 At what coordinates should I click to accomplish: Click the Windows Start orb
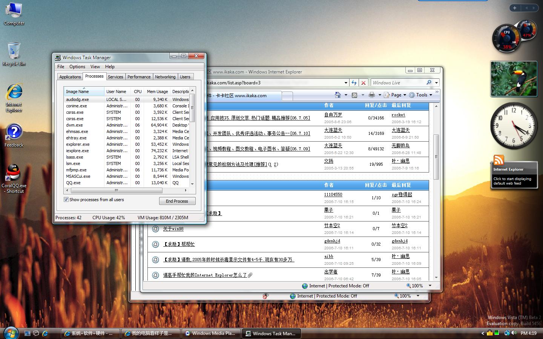[x=11, y=333]
